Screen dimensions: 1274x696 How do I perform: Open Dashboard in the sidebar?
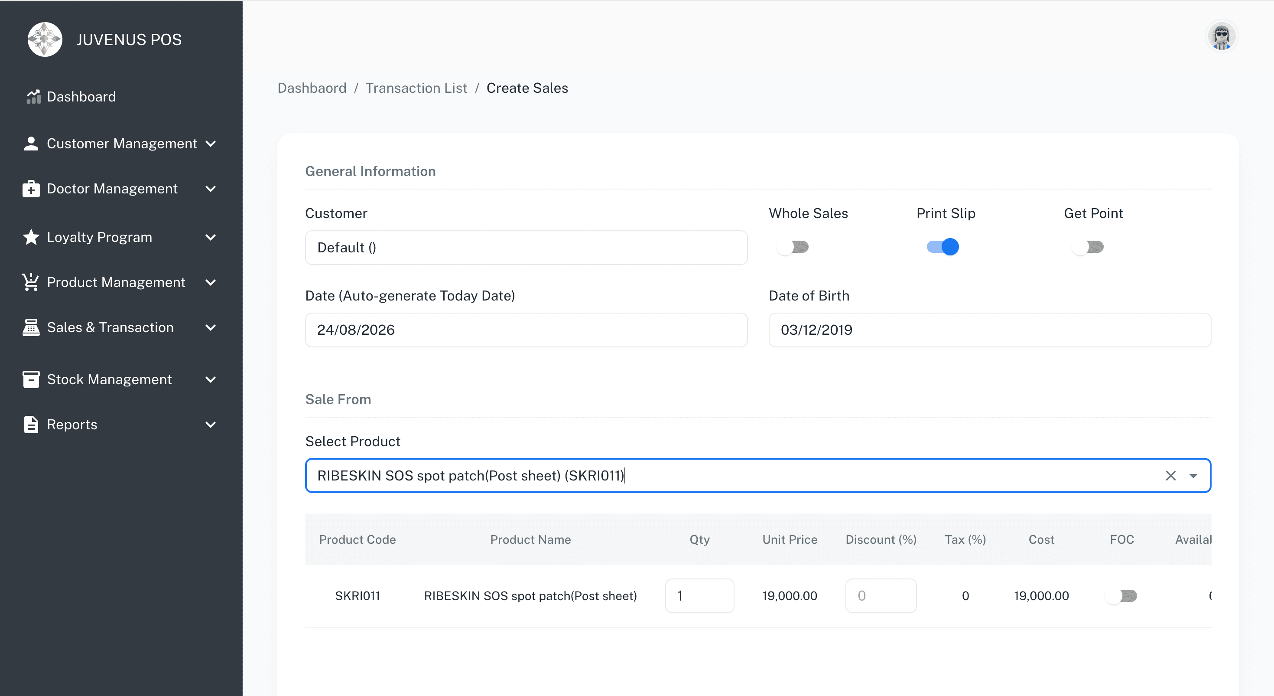click(81, 97)
